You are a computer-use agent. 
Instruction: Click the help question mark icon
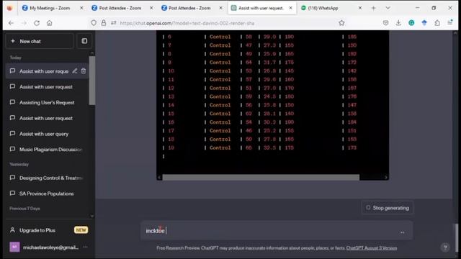click(445, 247)
